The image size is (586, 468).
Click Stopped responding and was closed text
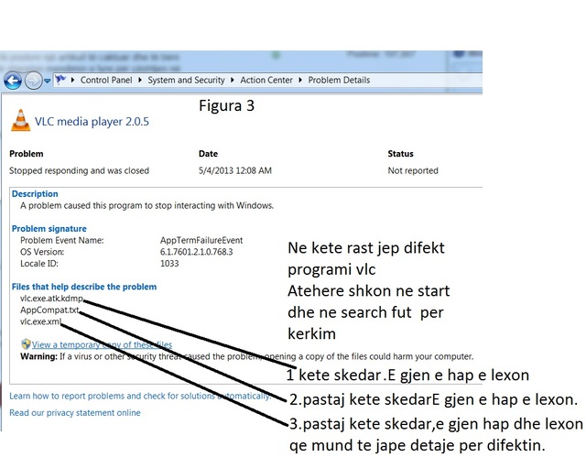pos(80,170)
